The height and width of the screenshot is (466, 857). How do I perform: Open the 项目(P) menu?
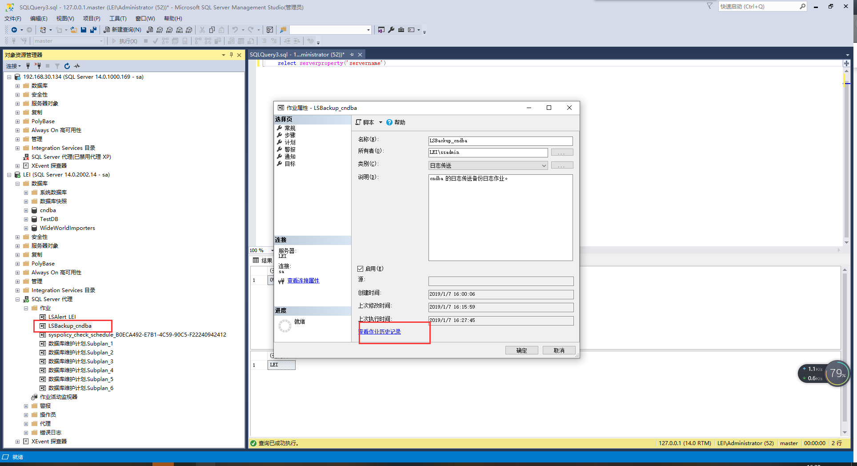point(92,19)
